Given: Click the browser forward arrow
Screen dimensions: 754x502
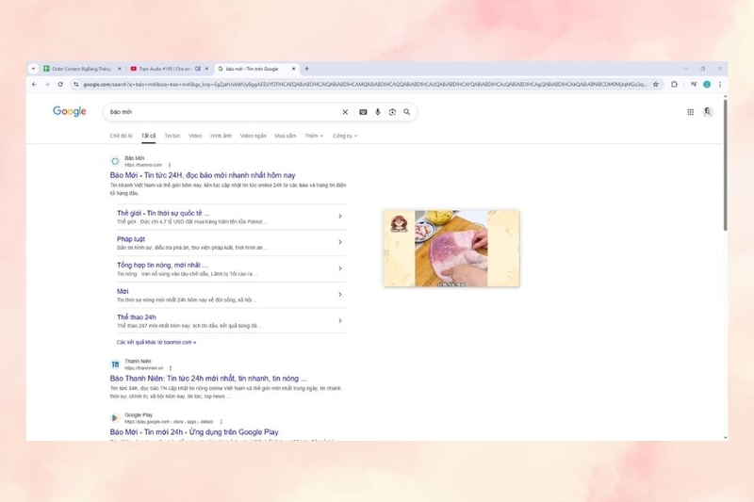Looking at the screenshot, I should point(47,84).
